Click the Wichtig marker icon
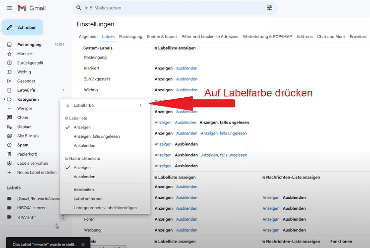Screen dimensions: 370x248 9,72
